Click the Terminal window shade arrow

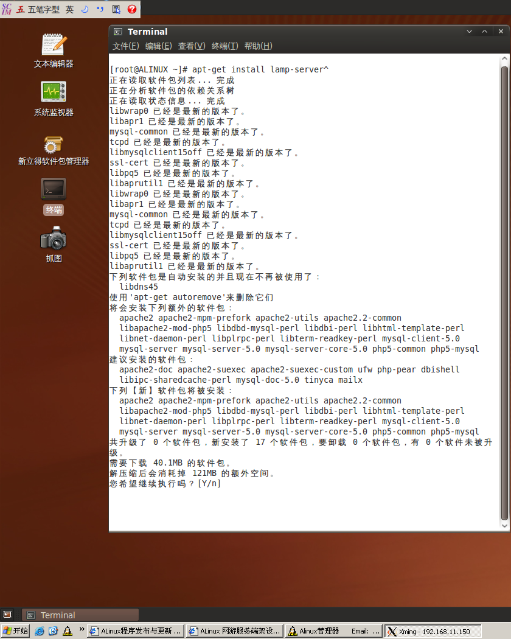[x=469, y=31]
